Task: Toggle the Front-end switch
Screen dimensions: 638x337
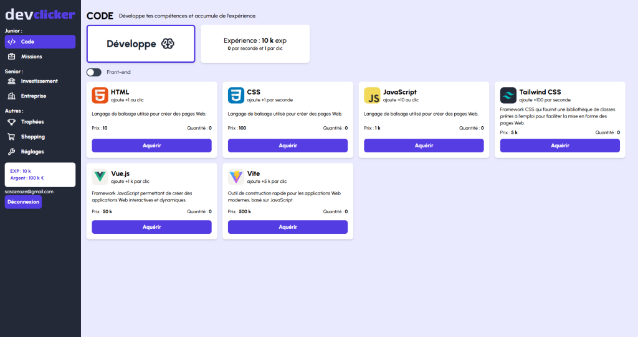Action: click(x=94, y=72)
